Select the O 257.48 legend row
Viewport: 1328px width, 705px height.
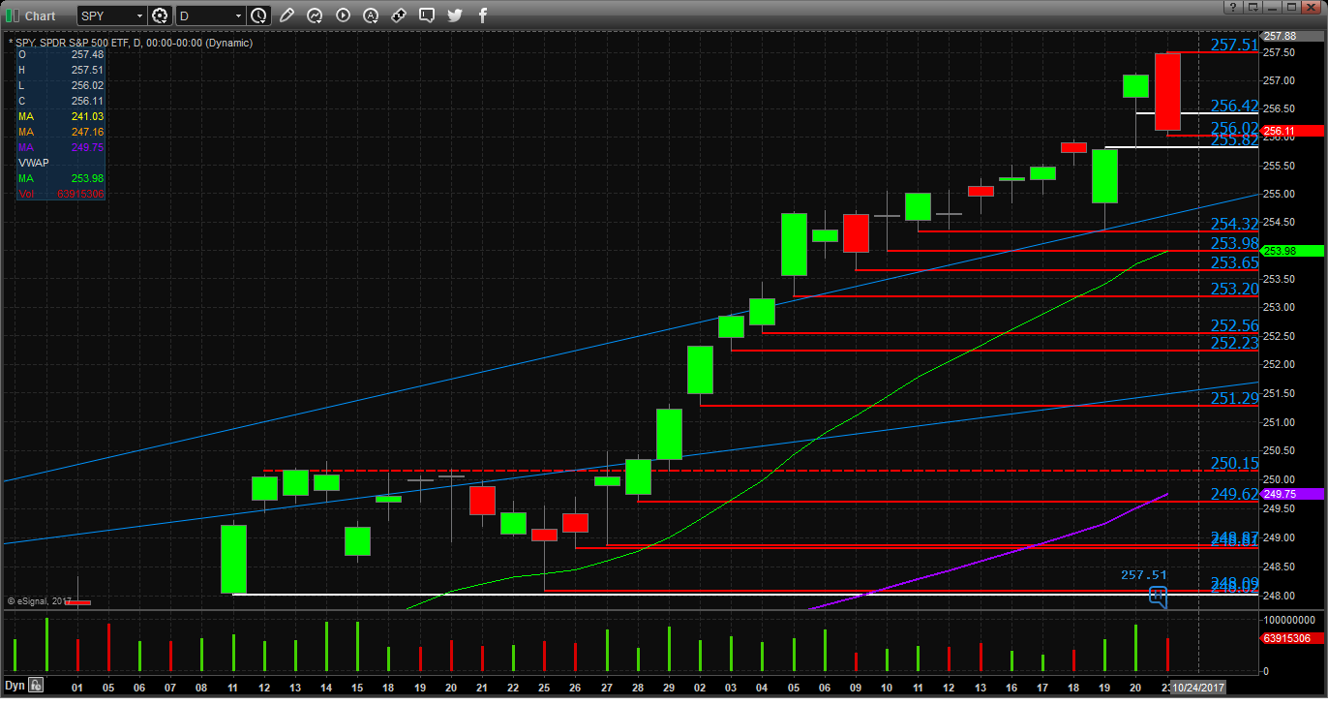tap(60, 54)
